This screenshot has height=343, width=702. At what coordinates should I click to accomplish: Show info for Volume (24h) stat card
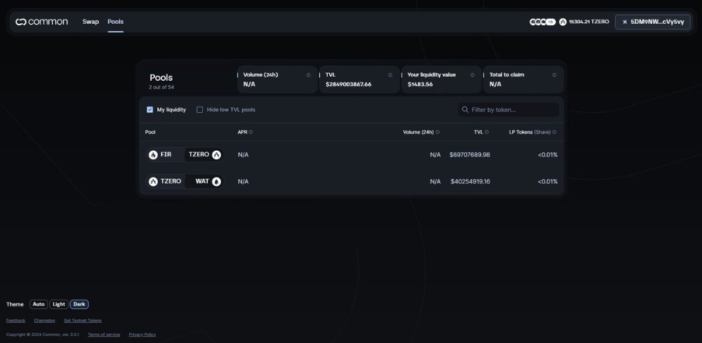[308, 75]
